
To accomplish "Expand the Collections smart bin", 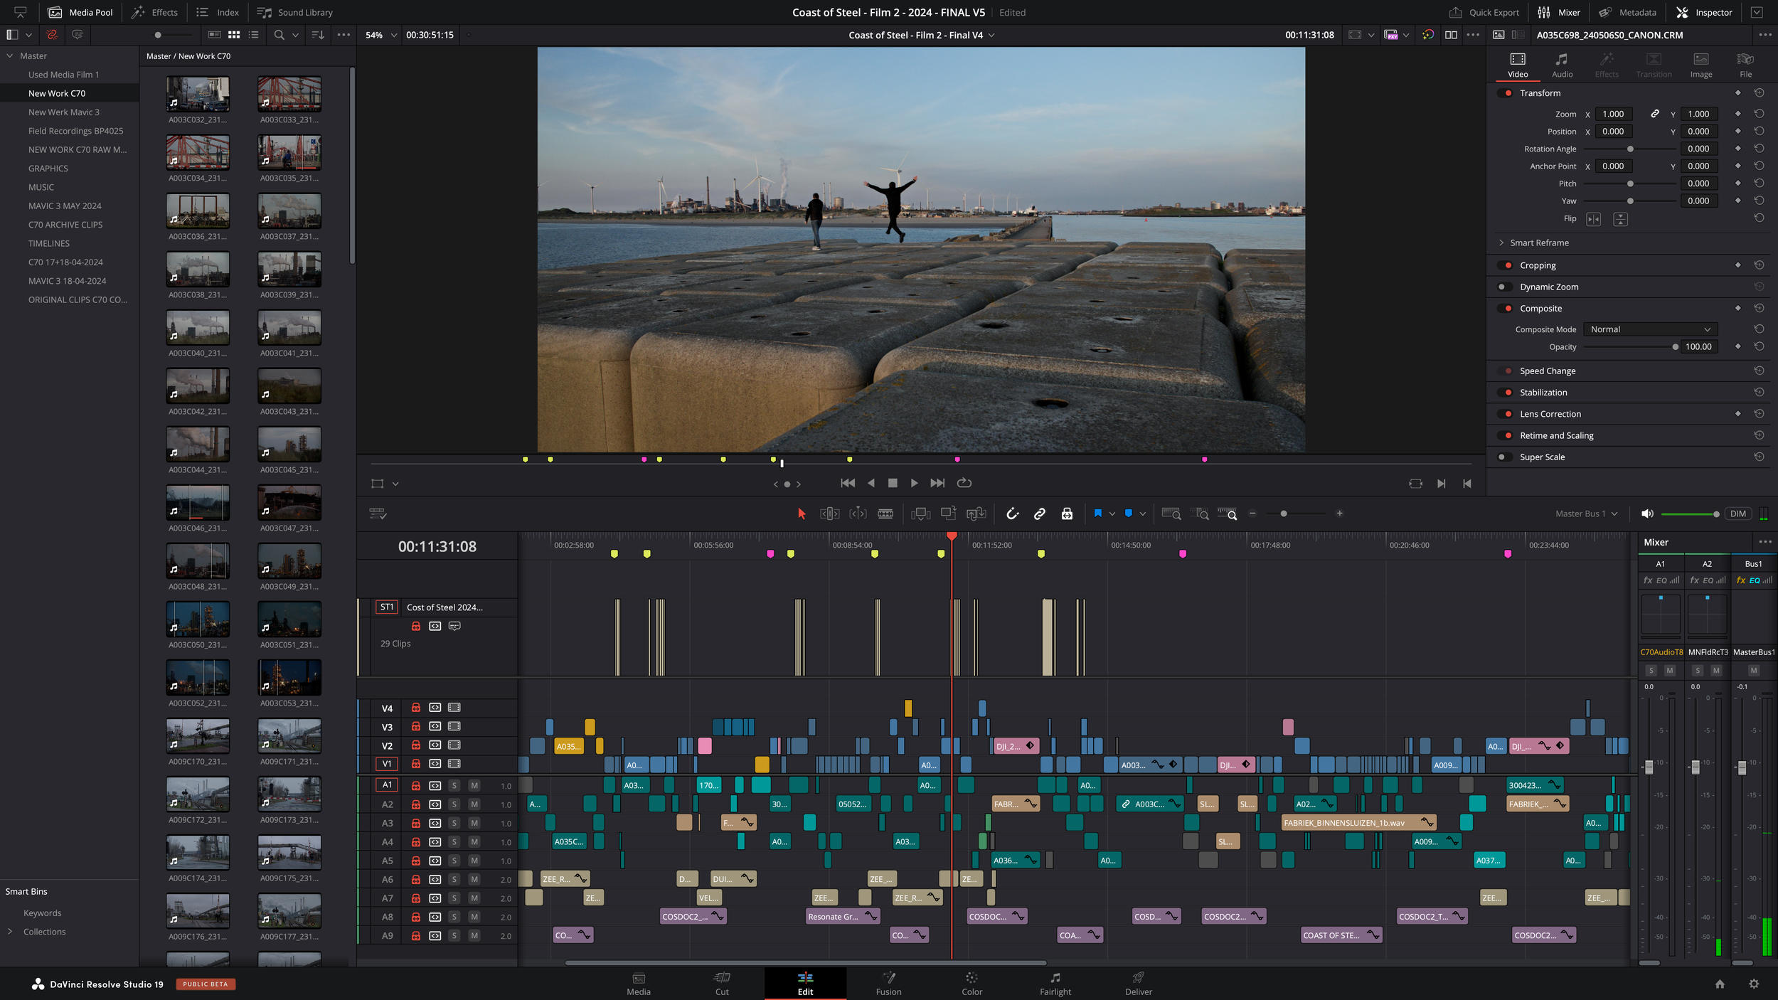I will (x=10, y=932).
